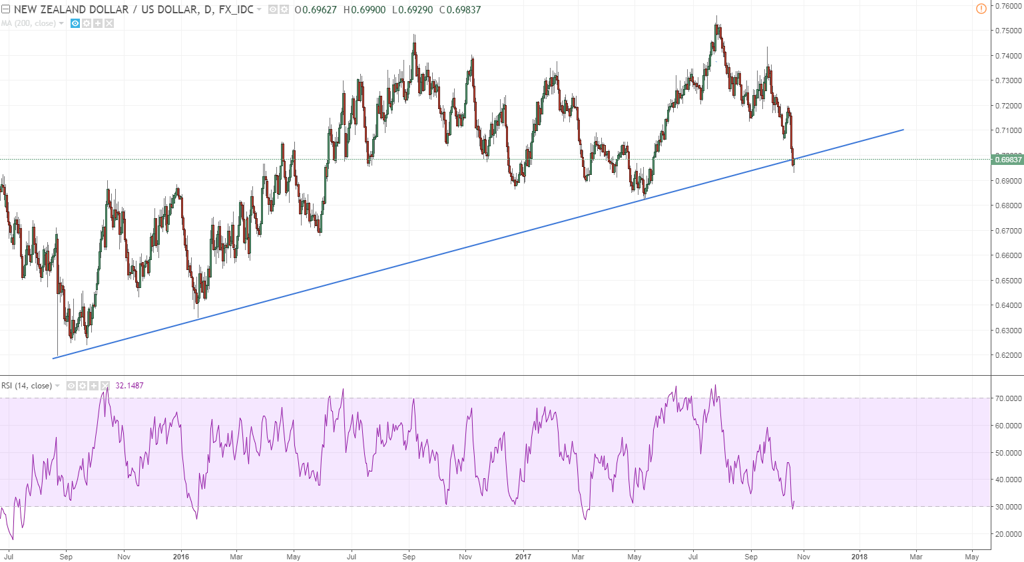Collapse the chart legend box icon
Screen dimensions: 1024x562
pyautogui.click(x=5, y=9)
